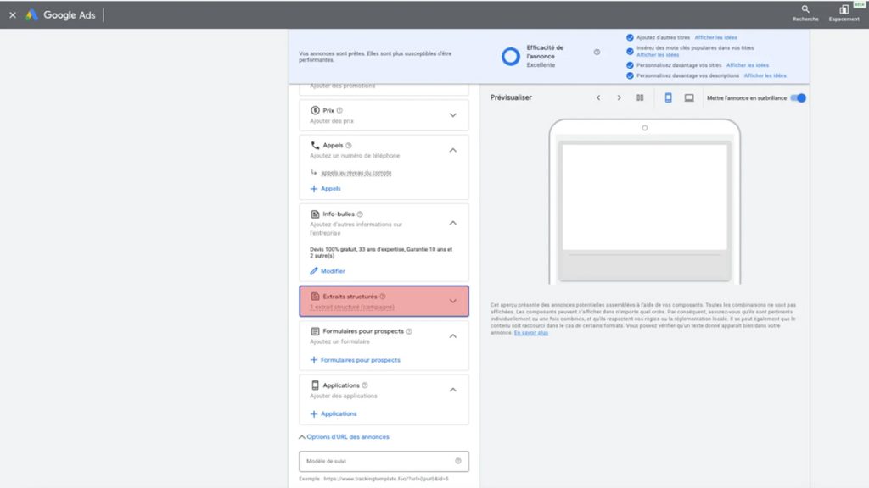Add a call with the + Appels button
Screen dimensions: 869x488
coord(325,189)
